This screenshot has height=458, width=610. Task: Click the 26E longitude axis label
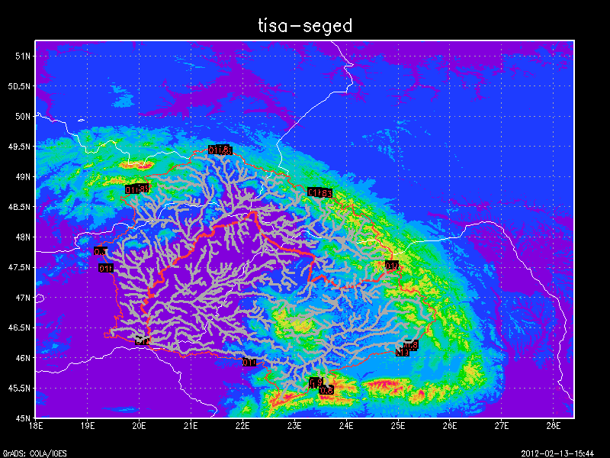tap(449, 426)
